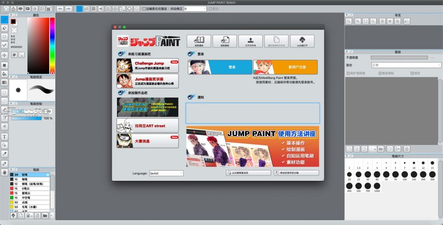
Task: Click the undo arrow in top toolbar
Action: (x=60, y=9)
